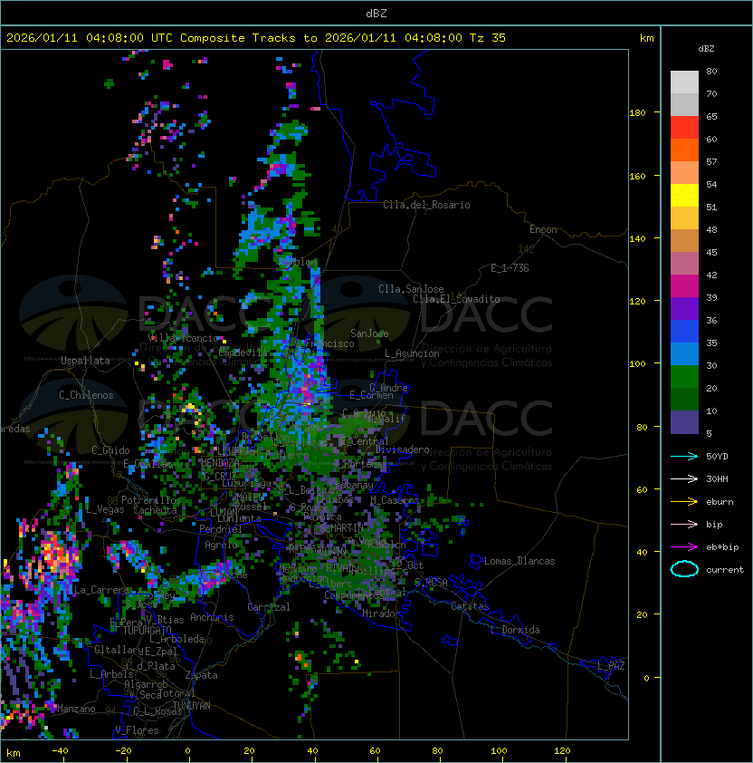Click the 'C_Guido' map label
Image resolution: width=753 pixels, height=763 pixels.
[110, 450]
